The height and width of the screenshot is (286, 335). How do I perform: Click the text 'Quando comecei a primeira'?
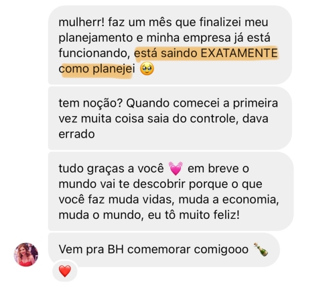click(202, 103)
